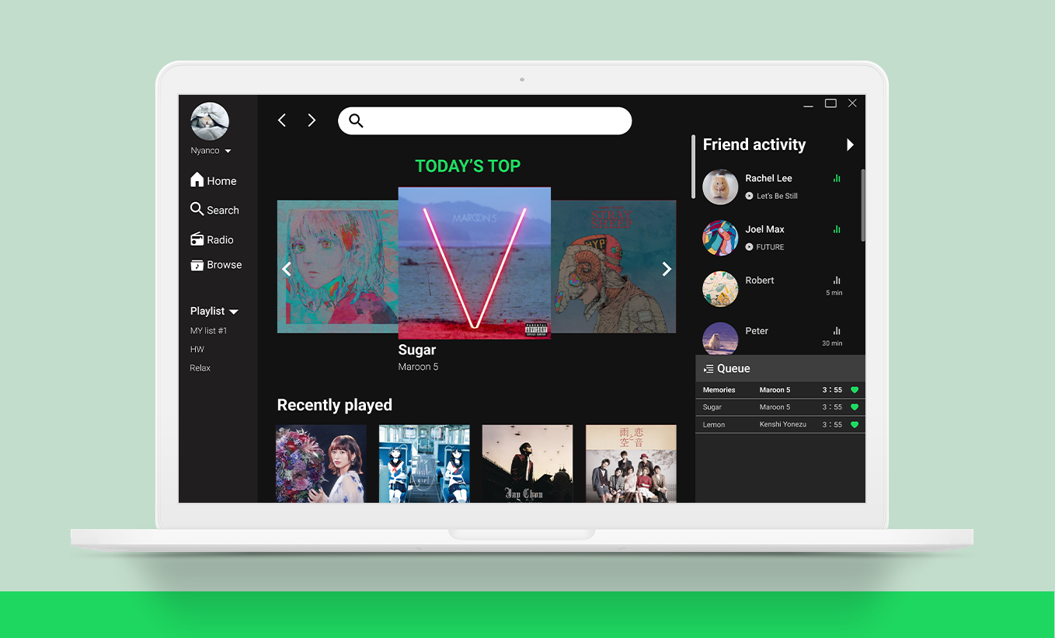Click Peter's activity bars icon

pyautogui.click(x=837, y=330)
